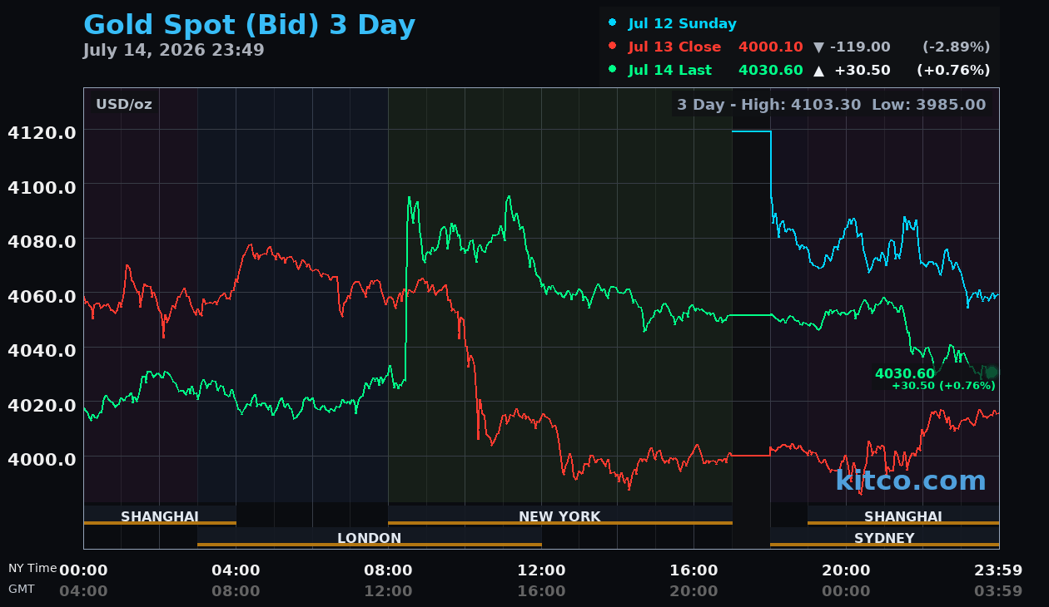Screen dimensions: 1049x607
Task: Click the SYDNEY session bar
Action: point(884,537)
